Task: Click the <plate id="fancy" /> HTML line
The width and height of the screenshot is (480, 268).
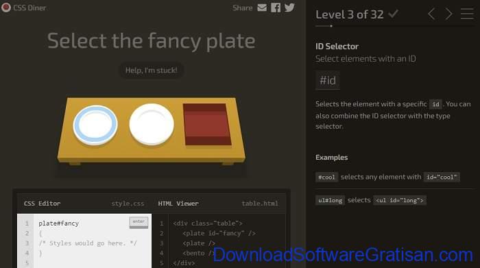Action: (x=219, y=234)
